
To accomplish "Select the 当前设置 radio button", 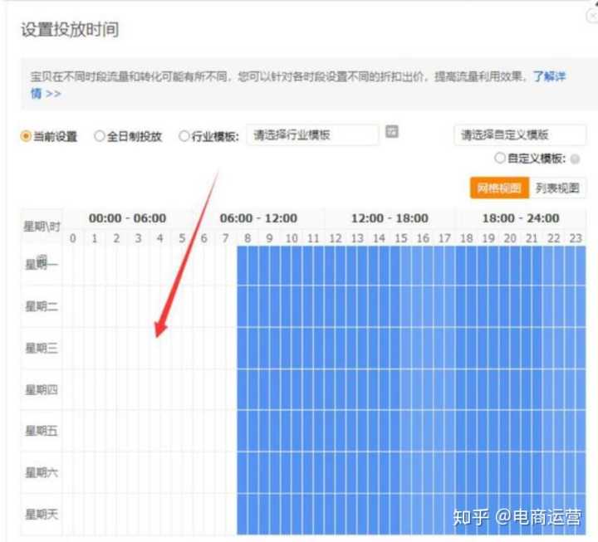I will pyautogui.click(x=26, y=137).
